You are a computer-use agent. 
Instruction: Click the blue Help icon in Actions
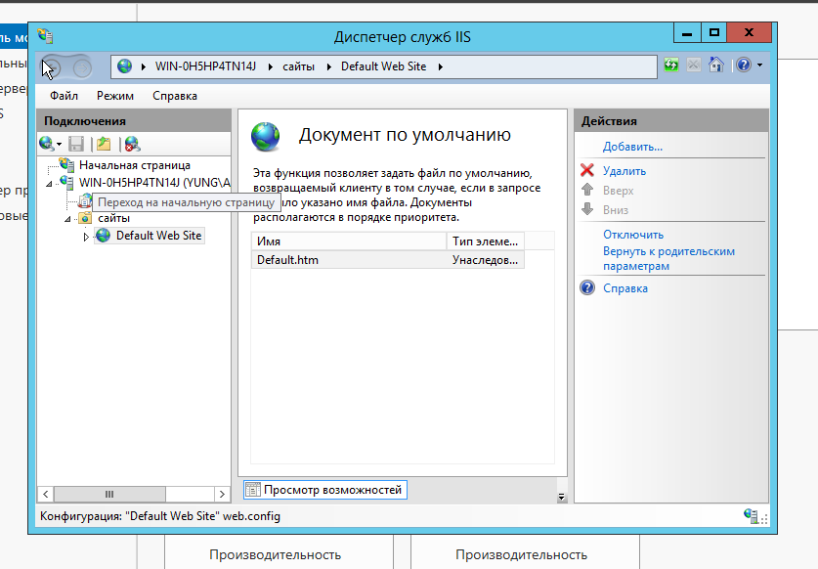click(587, 287)
